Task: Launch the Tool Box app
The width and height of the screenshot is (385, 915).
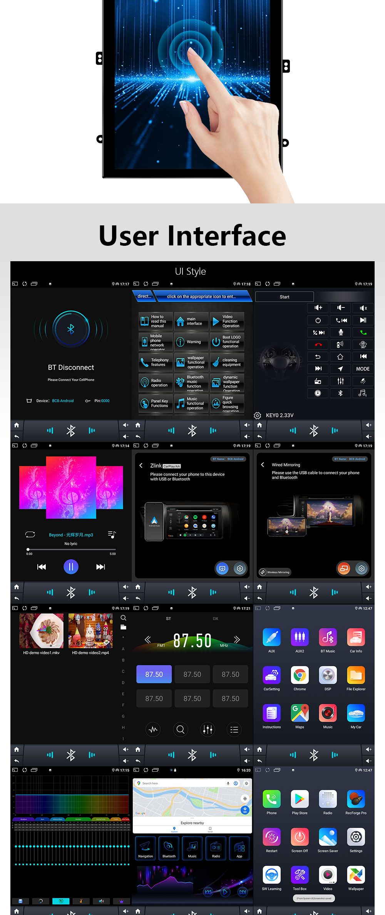Action: click(300, 875)
